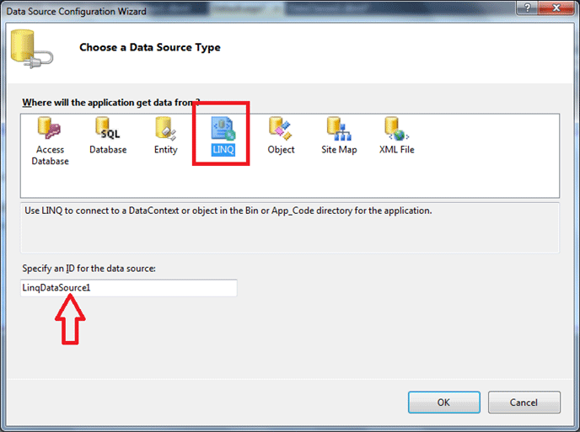Click the "Access Database" text label
Screen dimensions: 580x432
click(x=51, y=155)
